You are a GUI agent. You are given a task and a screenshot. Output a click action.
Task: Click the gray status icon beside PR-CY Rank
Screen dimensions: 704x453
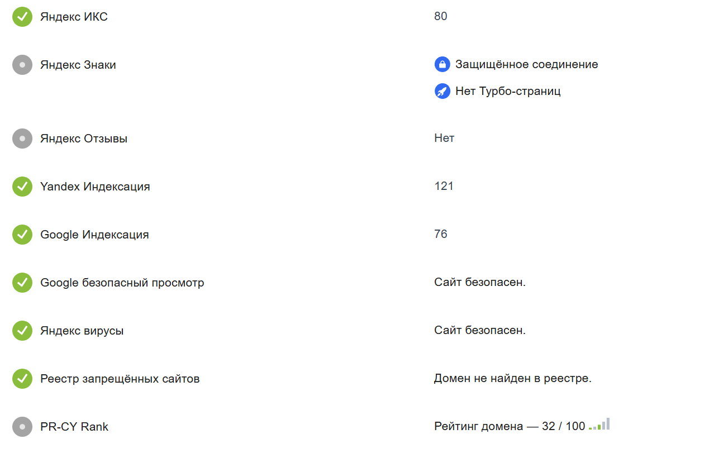[22, 427]
